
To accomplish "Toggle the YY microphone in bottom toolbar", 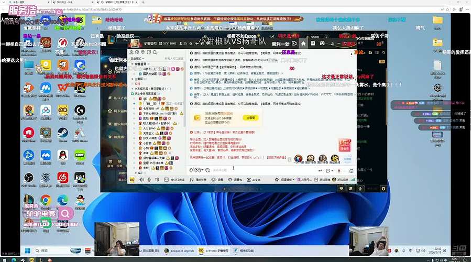I will point(149,179).
